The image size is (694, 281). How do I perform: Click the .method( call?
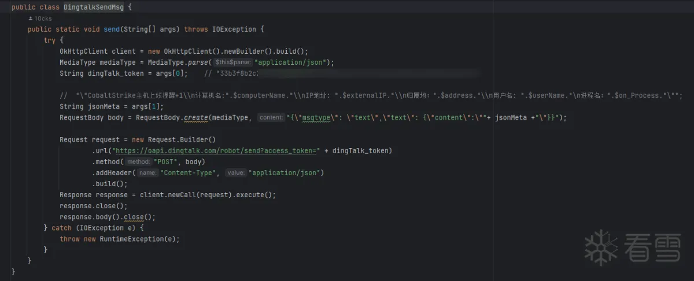coord(108,161)
